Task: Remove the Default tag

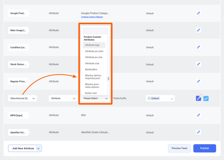Action: tap(149, 98)
